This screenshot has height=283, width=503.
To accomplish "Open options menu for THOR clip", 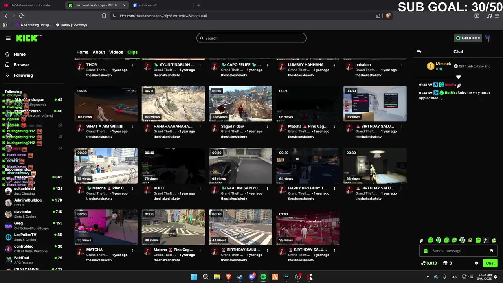I will (x=133, y=65).
